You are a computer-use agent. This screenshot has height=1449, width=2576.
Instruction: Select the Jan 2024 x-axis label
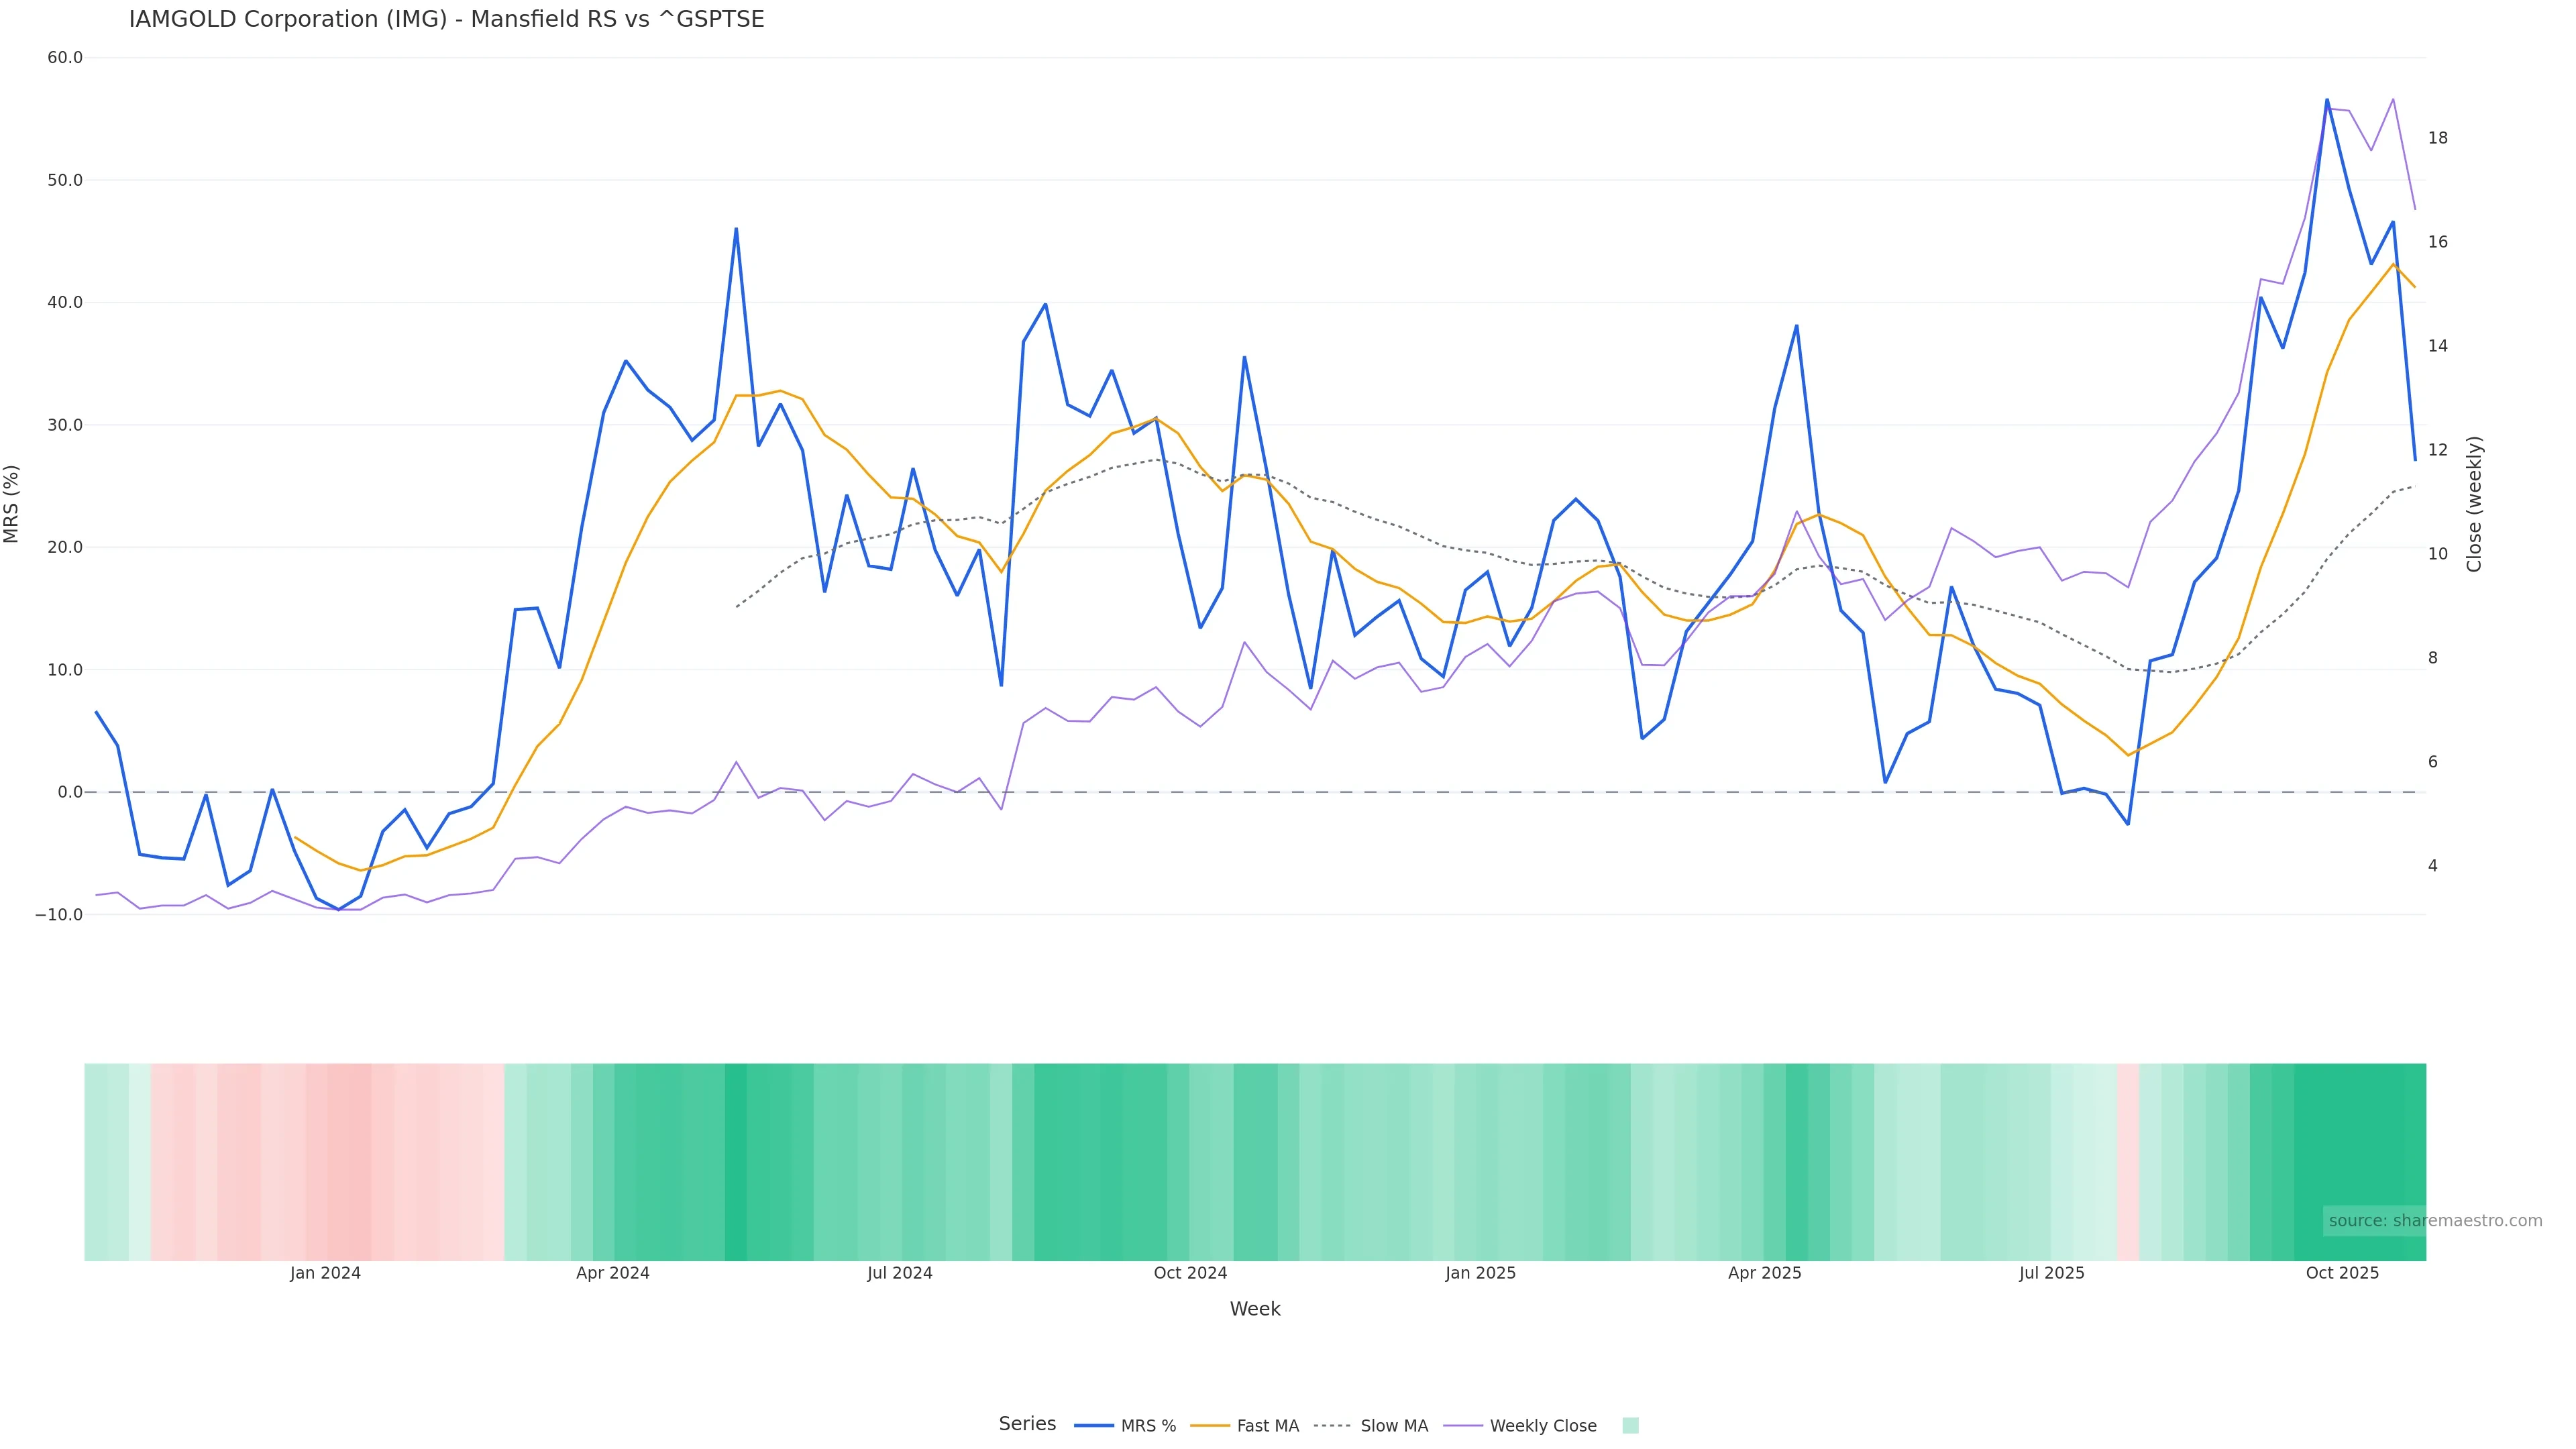click(325, 1273)
